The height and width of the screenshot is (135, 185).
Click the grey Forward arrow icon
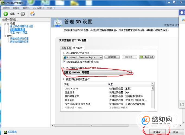point(23,14)
